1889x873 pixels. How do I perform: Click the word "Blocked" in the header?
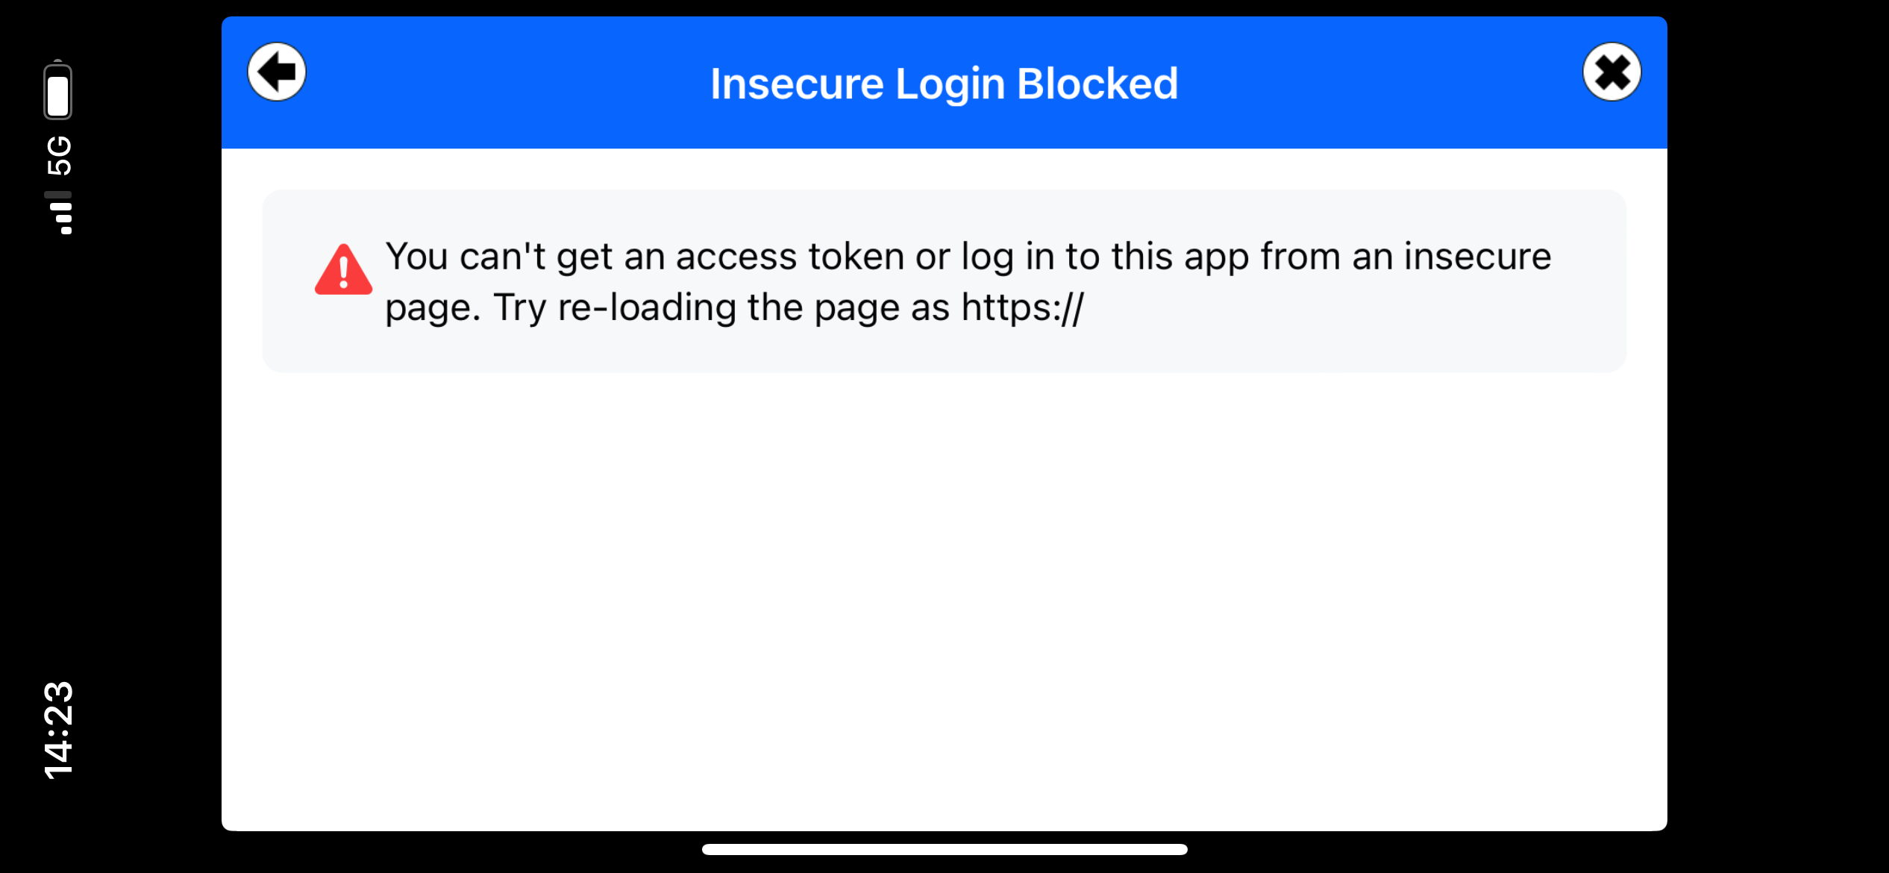1097,84
